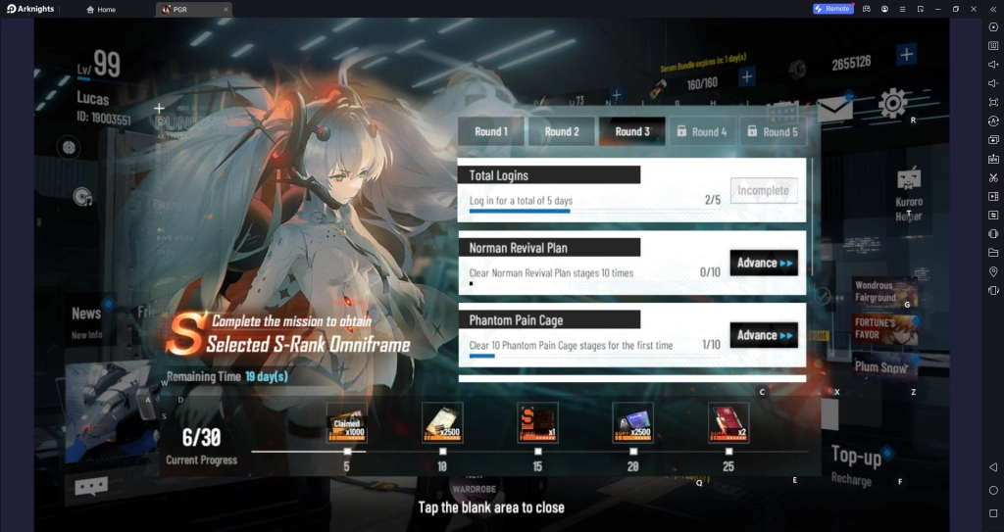
Task: Click the music disc icon on left
Action: coord(82,197)
